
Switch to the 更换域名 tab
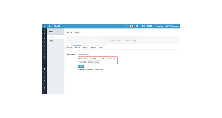[78, 47]
